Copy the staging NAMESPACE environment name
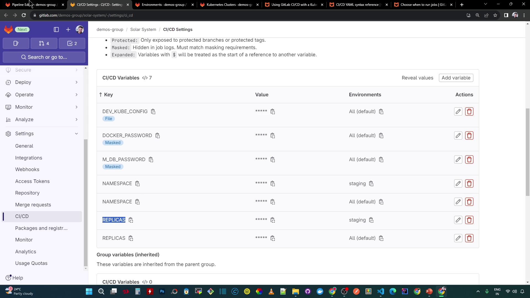This screenshot has height=298, width=530. click(371, 184)
